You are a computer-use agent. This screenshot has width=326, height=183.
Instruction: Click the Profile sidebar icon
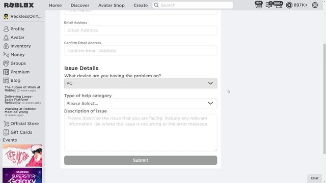tap(6, 29)
